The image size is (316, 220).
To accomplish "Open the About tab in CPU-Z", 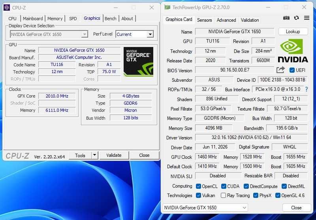I will (x=127, y=19).
